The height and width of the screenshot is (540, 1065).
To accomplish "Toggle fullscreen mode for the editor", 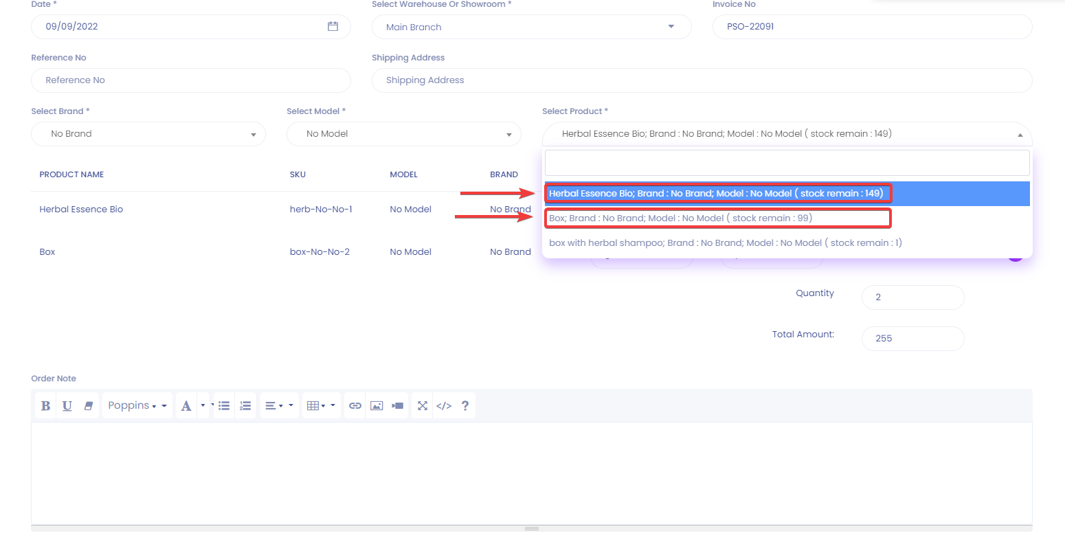I will click(x=423, y=405).
